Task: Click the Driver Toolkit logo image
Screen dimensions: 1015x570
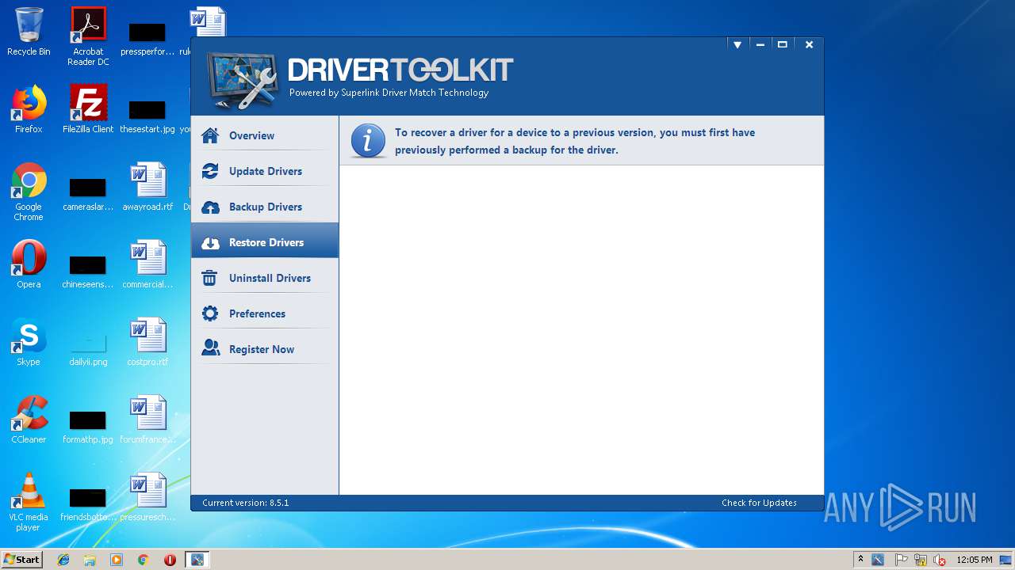Action: [243, 80]
